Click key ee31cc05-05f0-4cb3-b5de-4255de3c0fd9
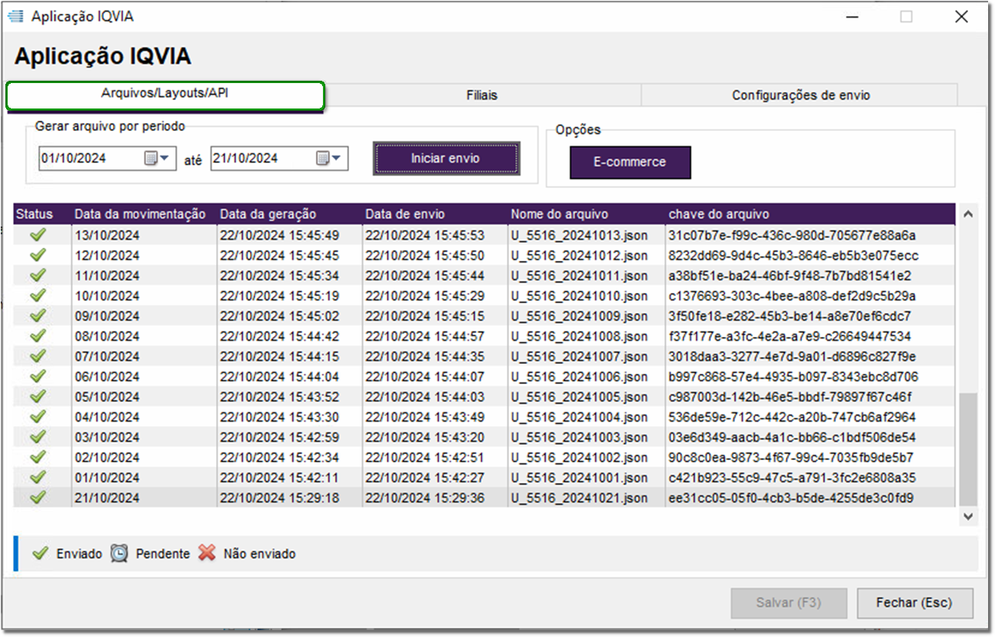The image size is (995, 637). [791, 498]
